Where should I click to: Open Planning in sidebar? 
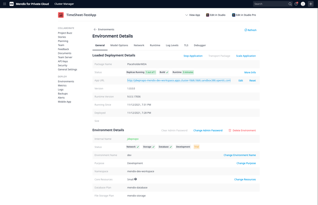click(63, 41)
